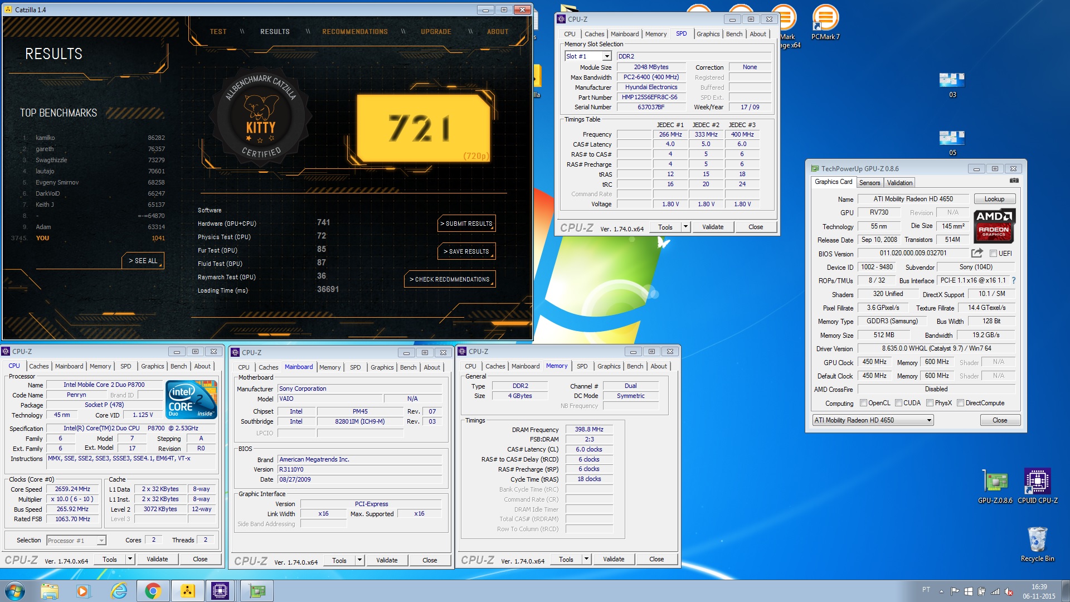Click the Intel Core 2 Duo logo in CPU-Z
Viewport: 1070px width, 602px height.
click(x=191, y=400)
